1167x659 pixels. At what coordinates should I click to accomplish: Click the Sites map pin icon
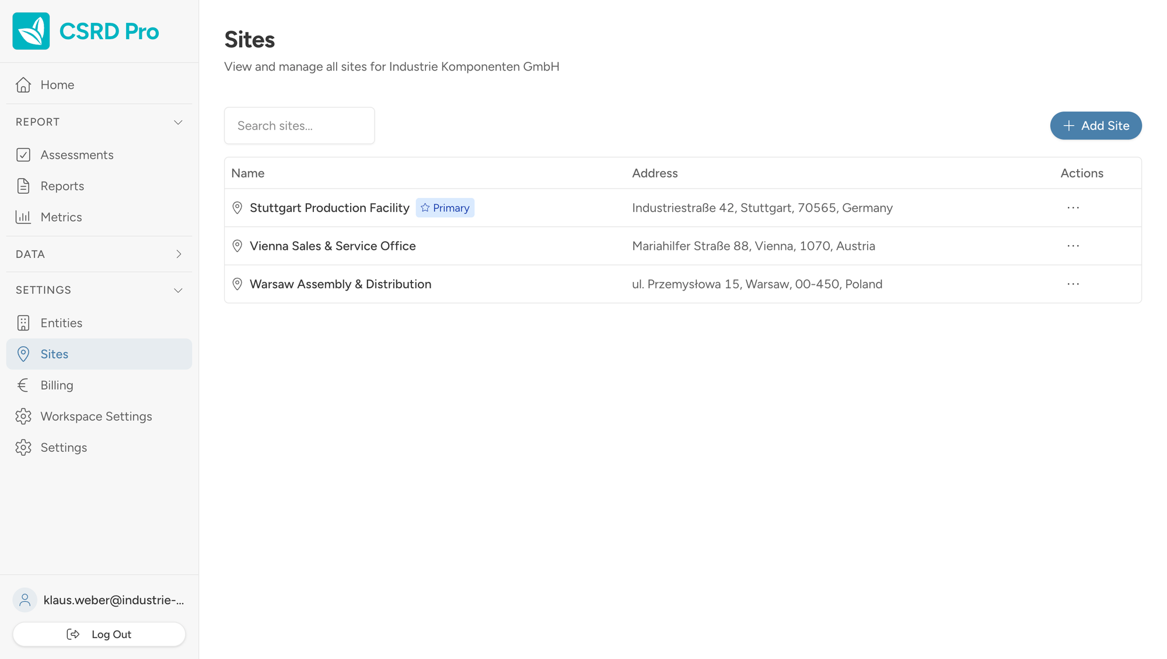tap(23, 354)
